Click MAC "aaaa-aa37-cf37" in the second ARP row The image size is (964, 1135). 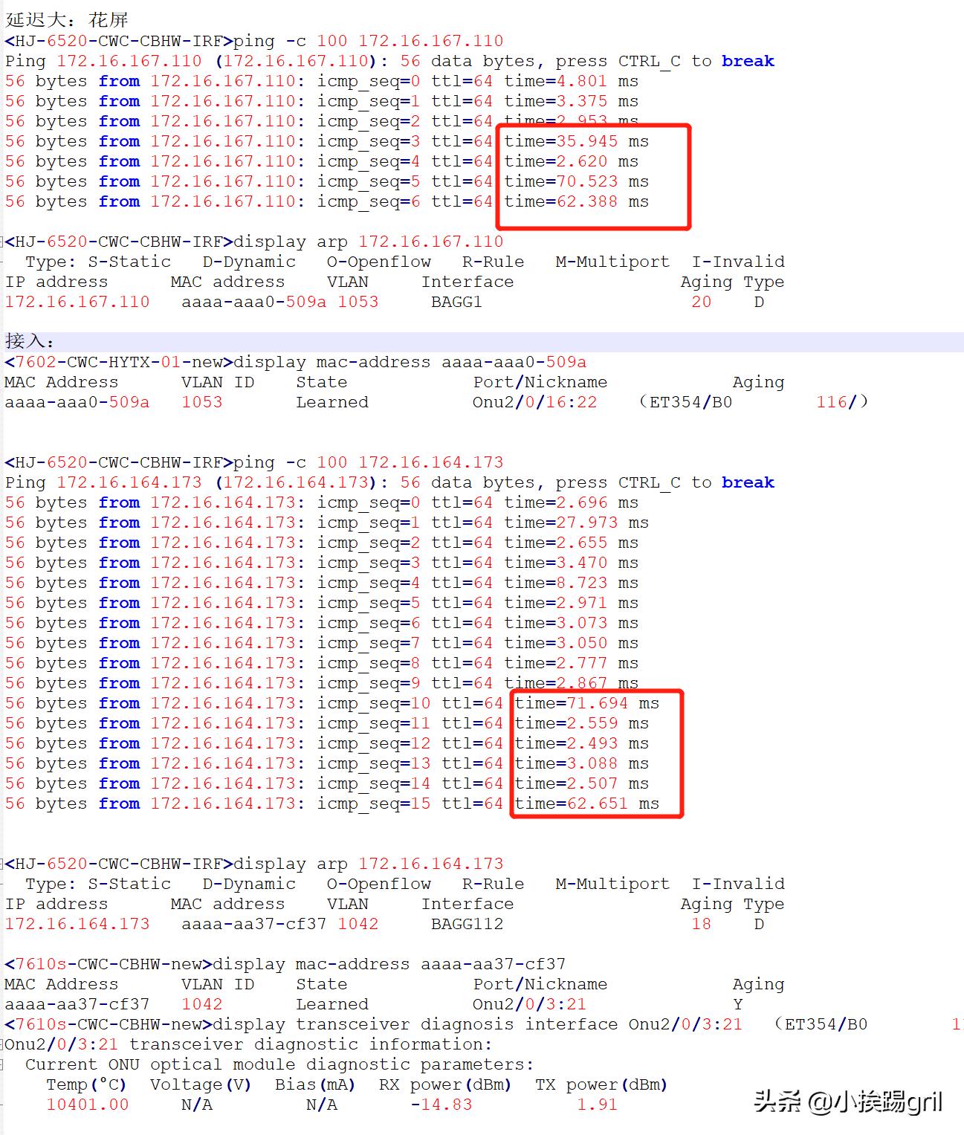tap(253, 924)
